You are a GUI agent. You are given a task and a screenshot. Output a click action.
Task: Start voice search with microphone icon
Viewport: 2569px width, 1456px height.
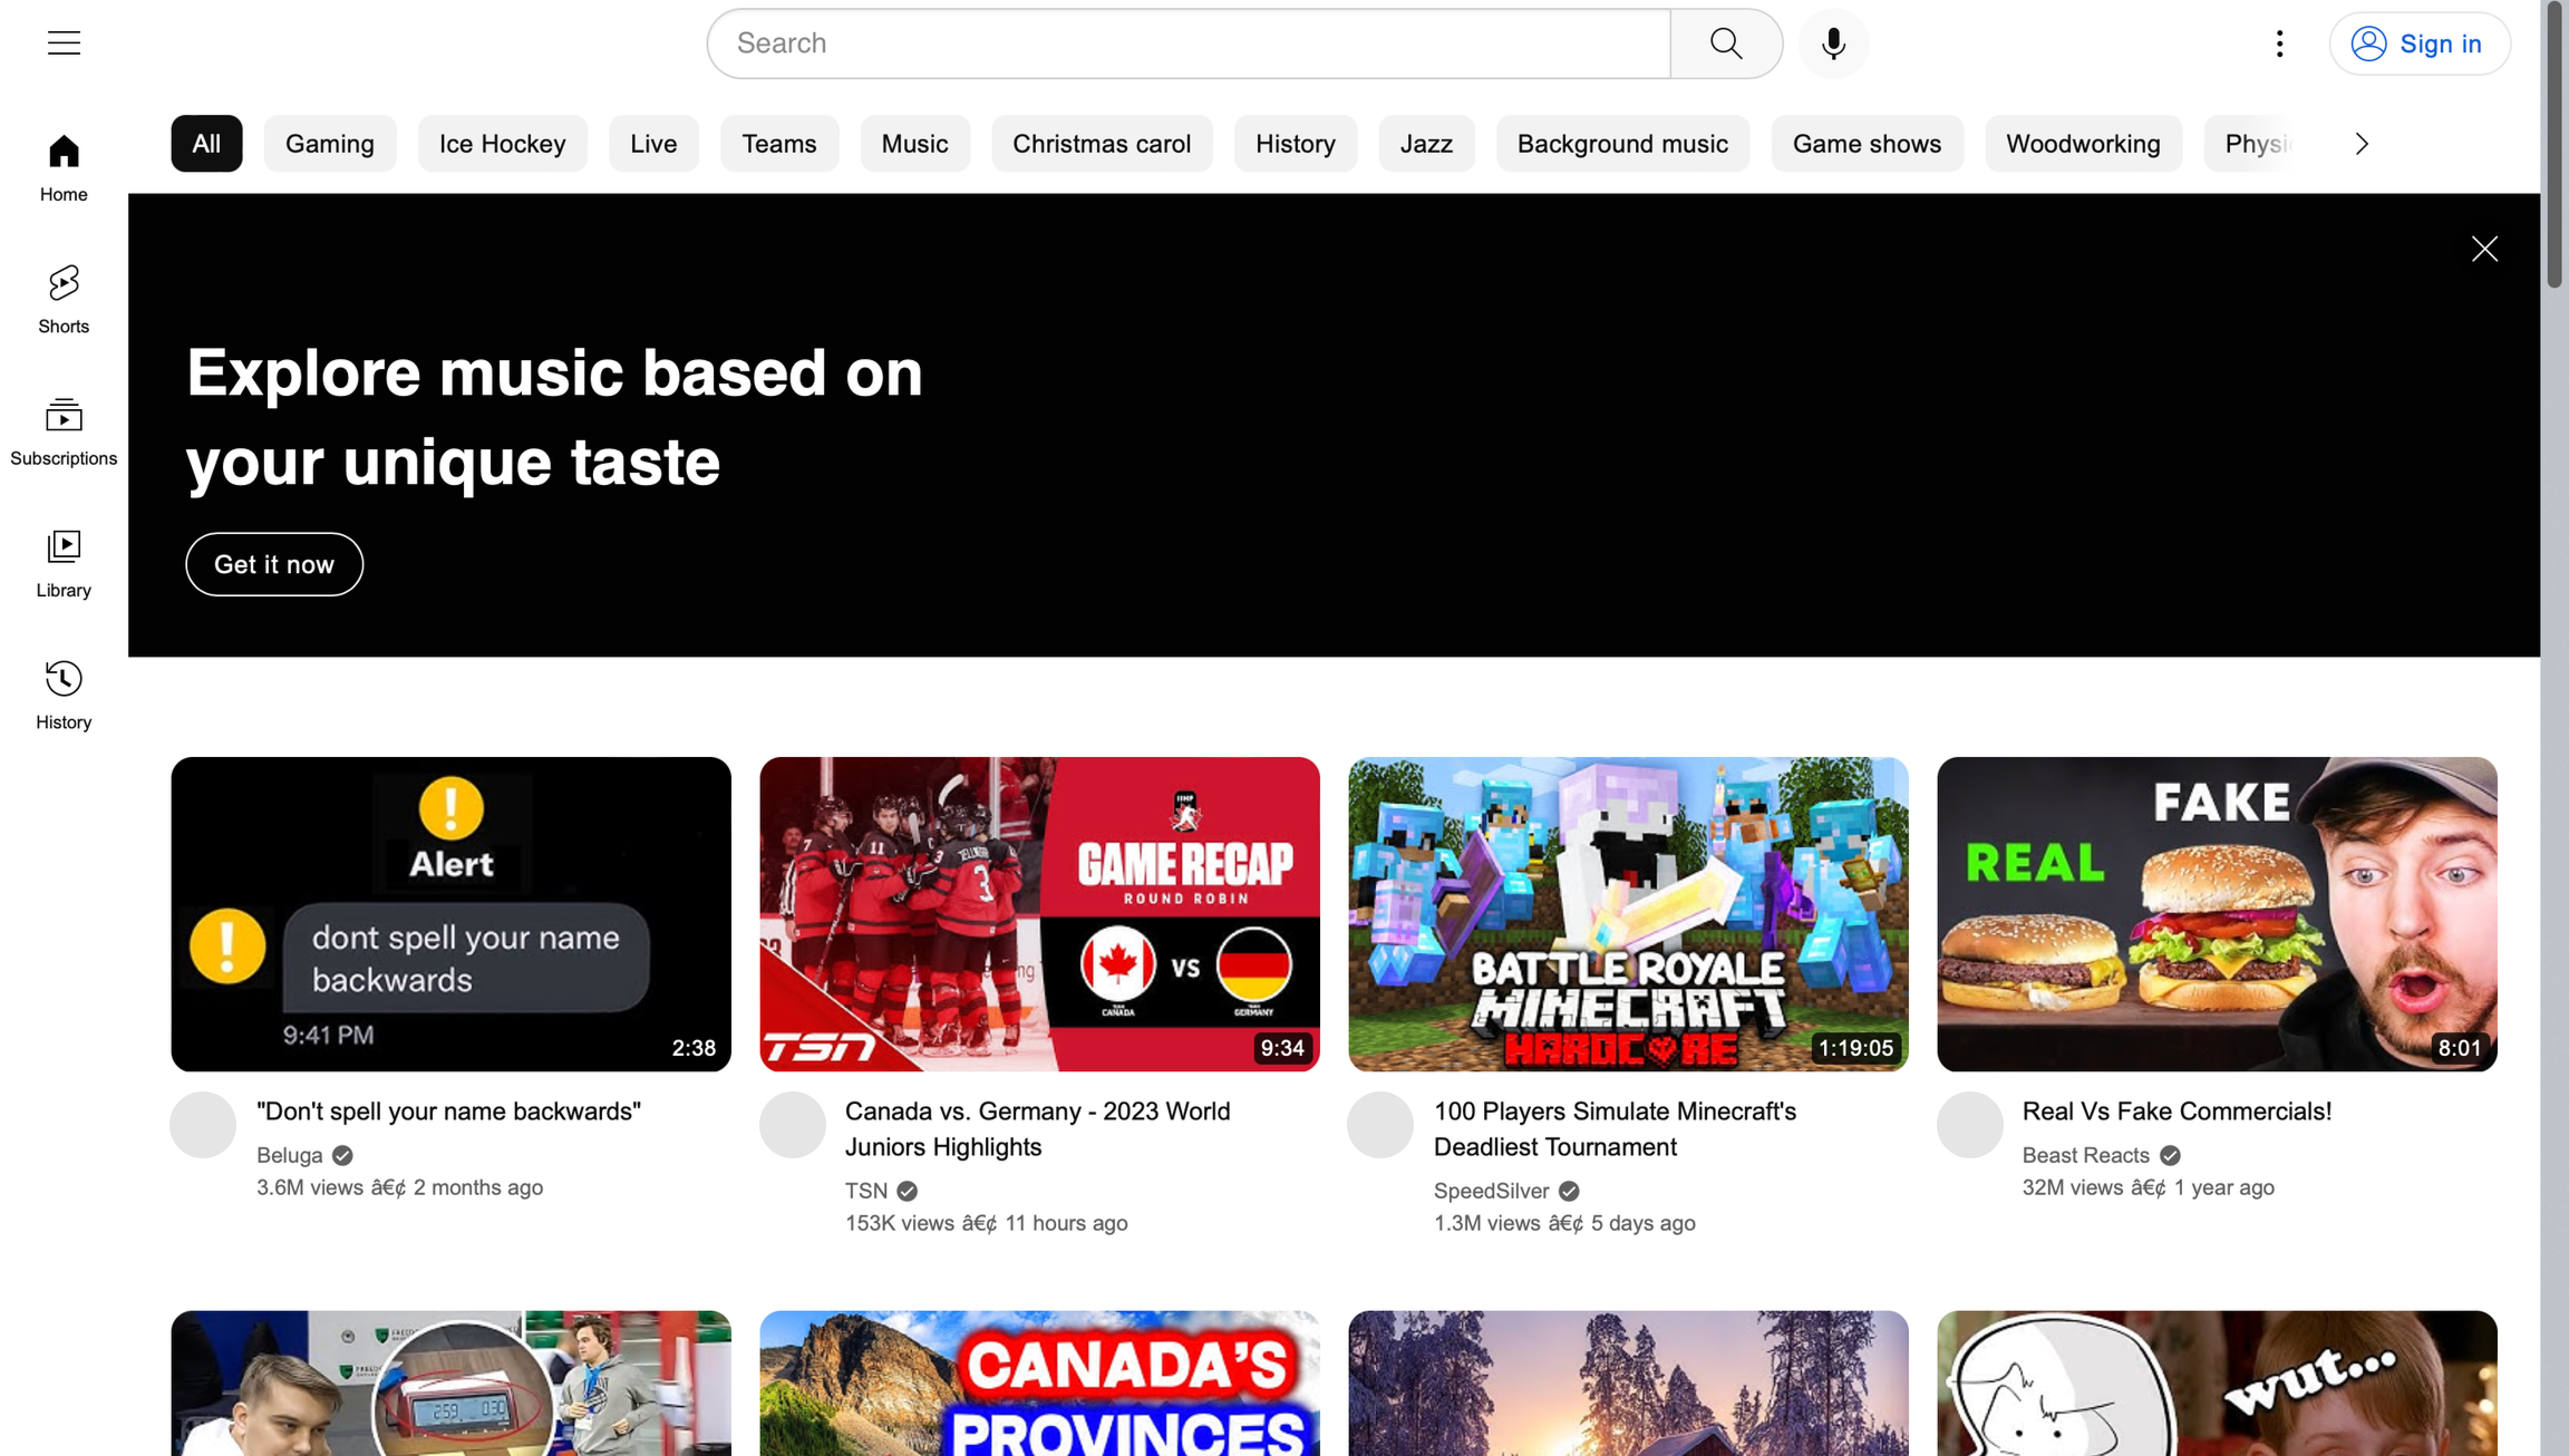tap(1833, 43)
